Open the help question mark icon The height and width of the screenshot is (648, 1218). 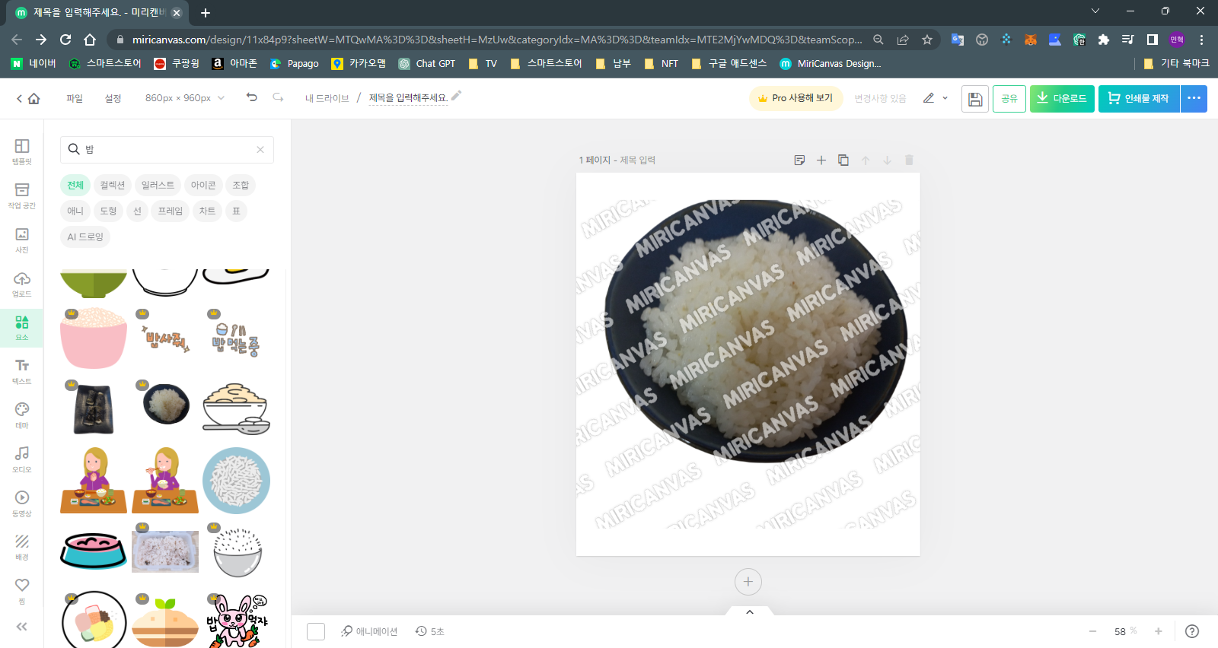pos(1193,631)
